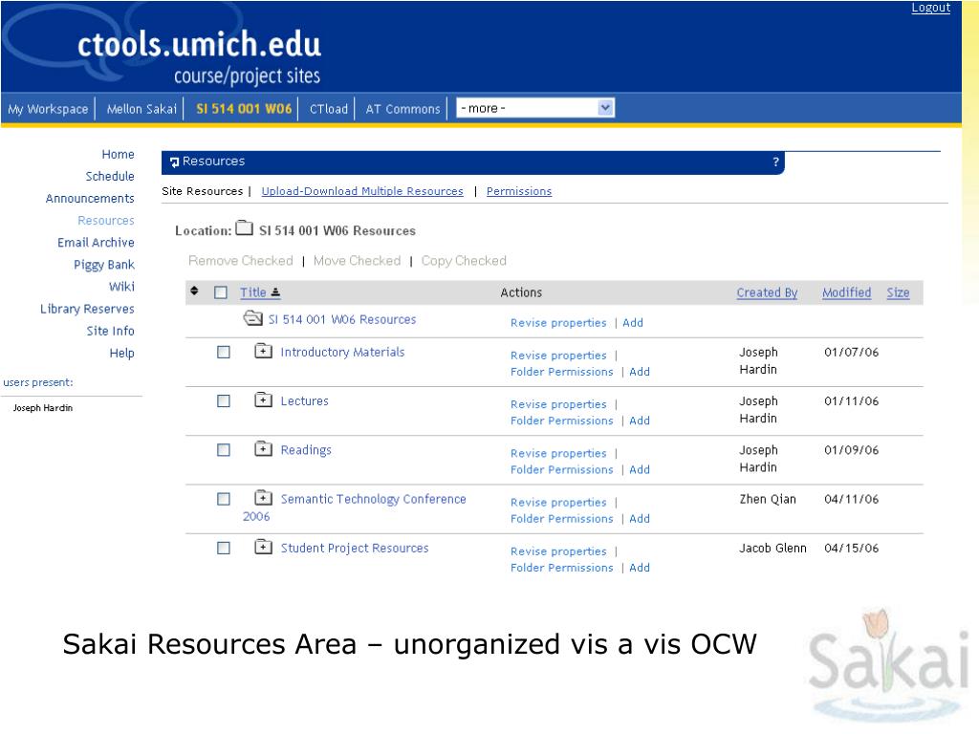Open Student Project Resources link
Viewport: 979px width, 734px height.
pyautogui.click(x=355, y=548)
